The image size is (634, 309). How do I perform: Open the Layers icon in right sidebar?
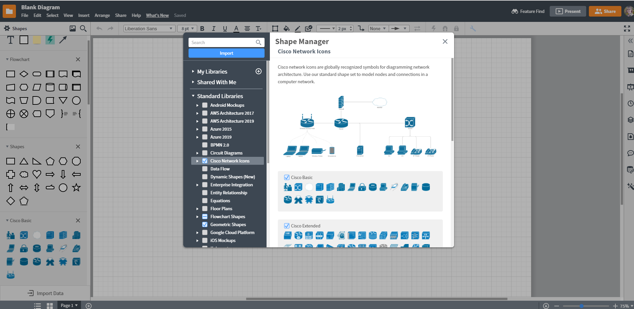click(x=631, y=120)
